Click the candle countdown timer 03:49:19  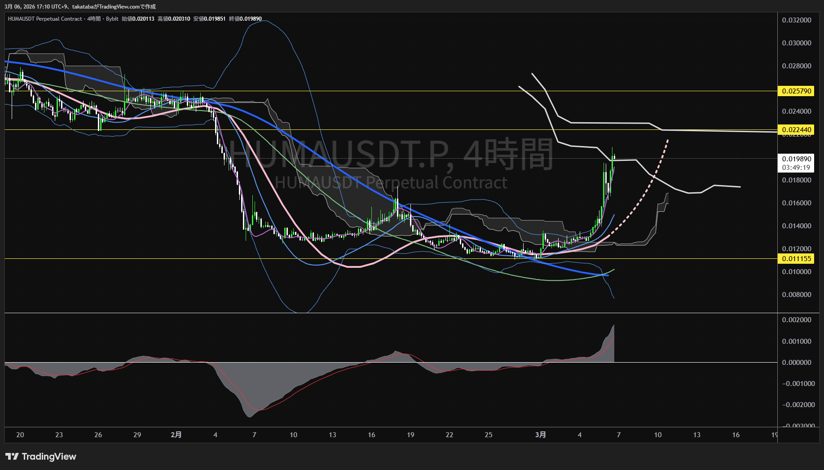pos(796,168)
